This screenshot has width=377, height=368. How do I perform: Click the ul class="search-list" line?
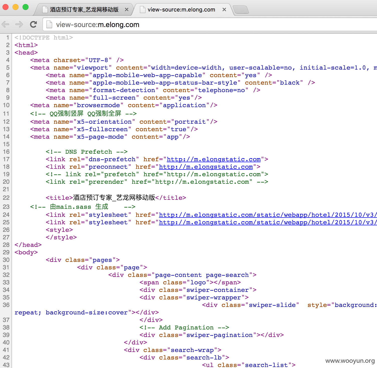point(249,365)
